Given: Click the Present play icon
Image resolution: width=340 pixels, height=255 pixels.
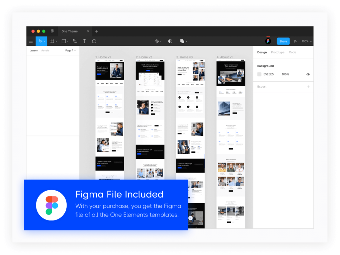Looking at the screenshot, I should 295,41.
